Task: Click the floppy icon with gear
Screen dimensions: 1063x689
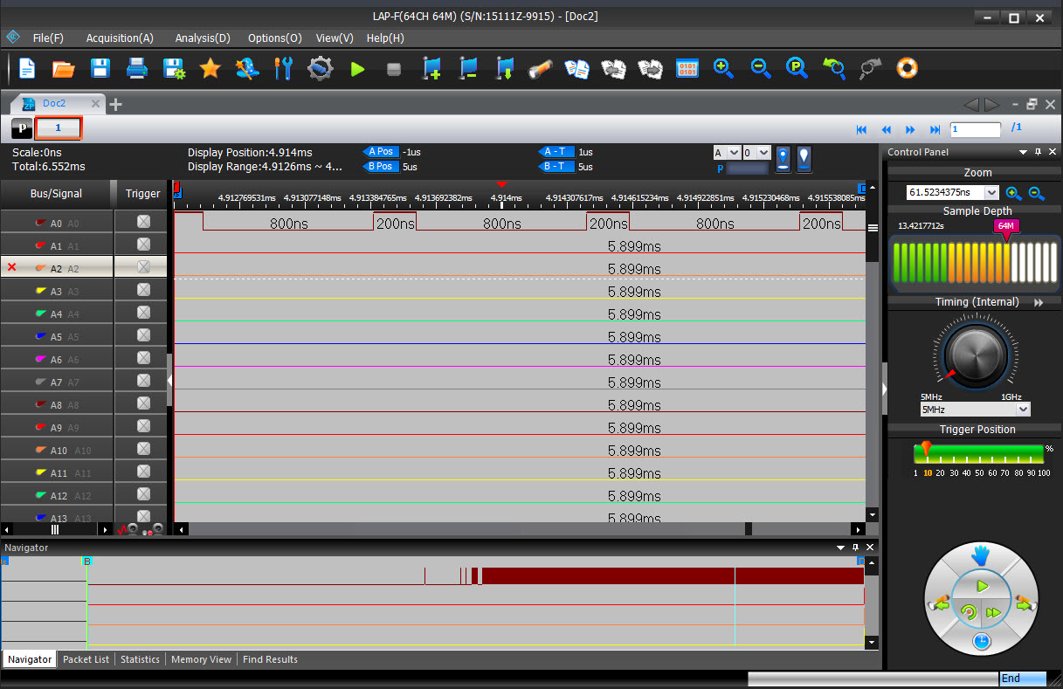Action: (174, 68)
